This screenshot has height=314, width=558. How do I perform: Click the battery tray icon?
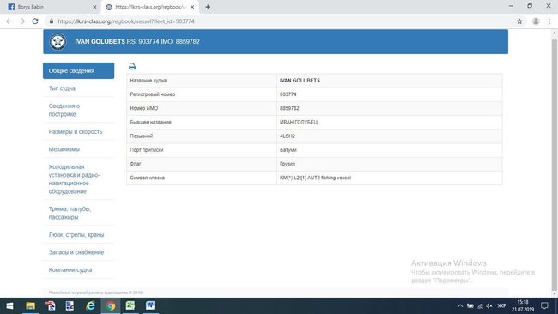(470, 305)
